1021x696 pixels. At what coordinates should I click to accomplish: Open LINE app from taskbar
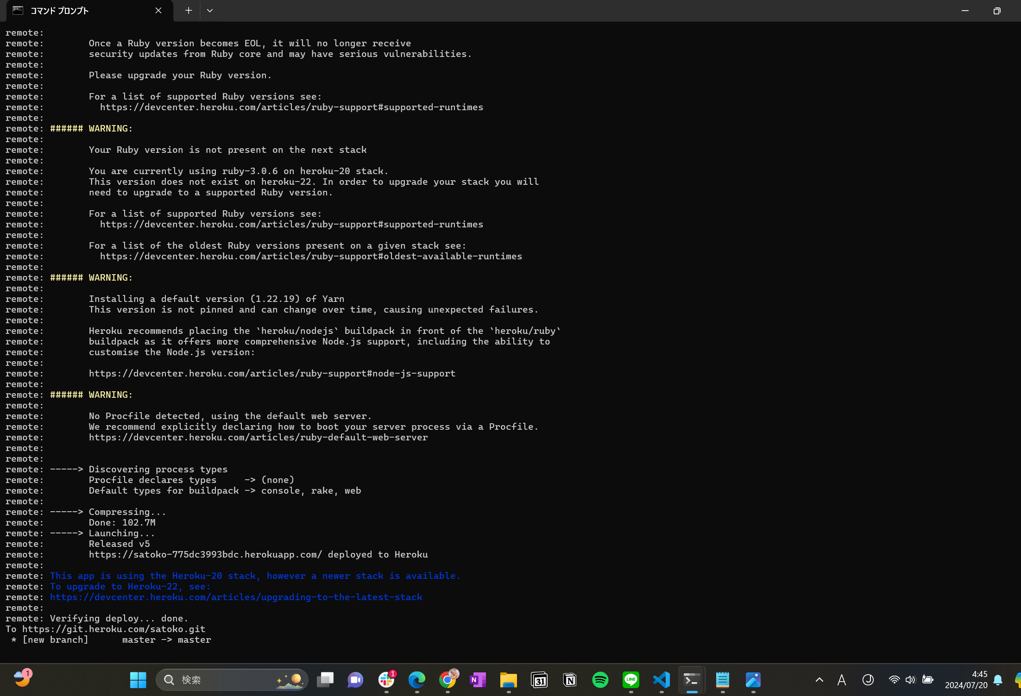[630, 679]
